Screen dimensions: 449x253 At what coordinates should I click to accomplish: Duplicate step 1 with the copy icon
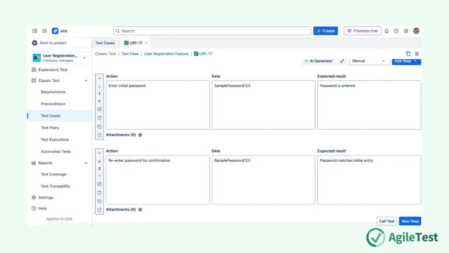[100, 126]
